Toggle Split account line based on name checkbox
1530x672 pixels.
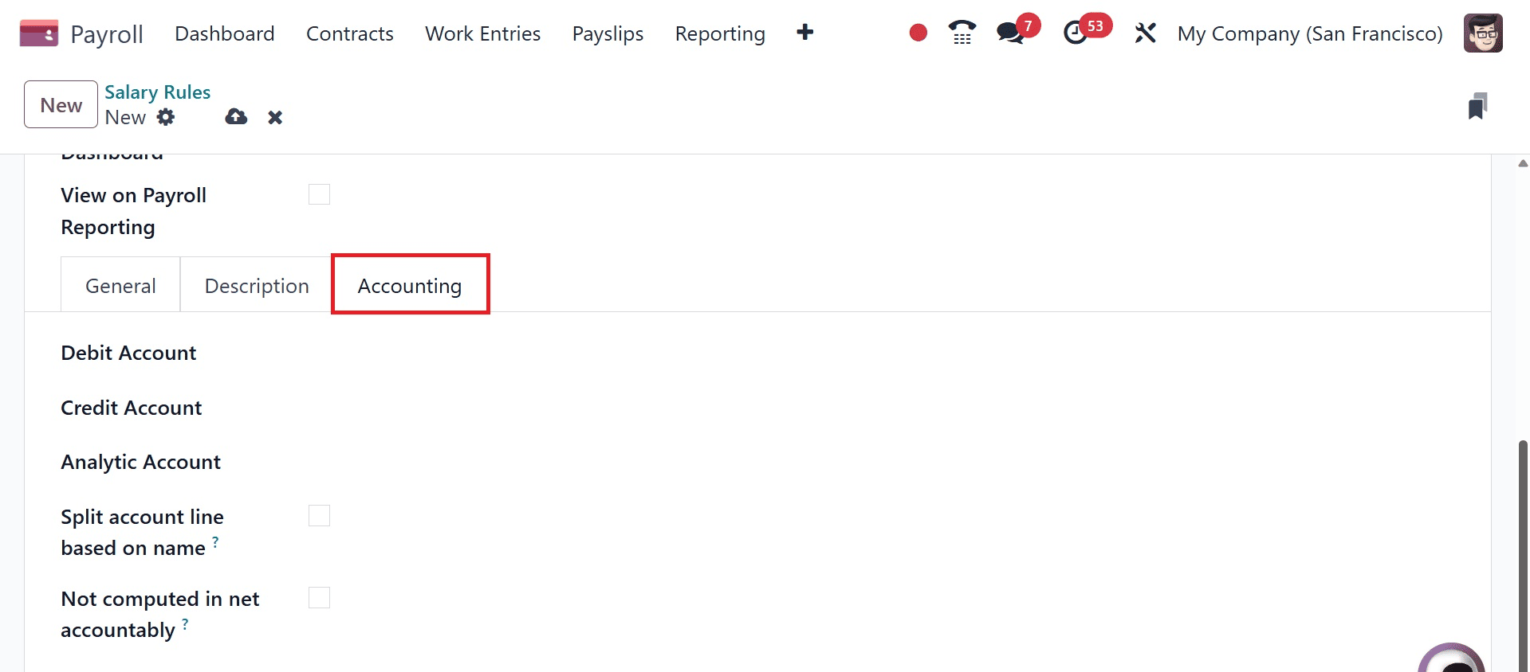(x=319, y=516)
